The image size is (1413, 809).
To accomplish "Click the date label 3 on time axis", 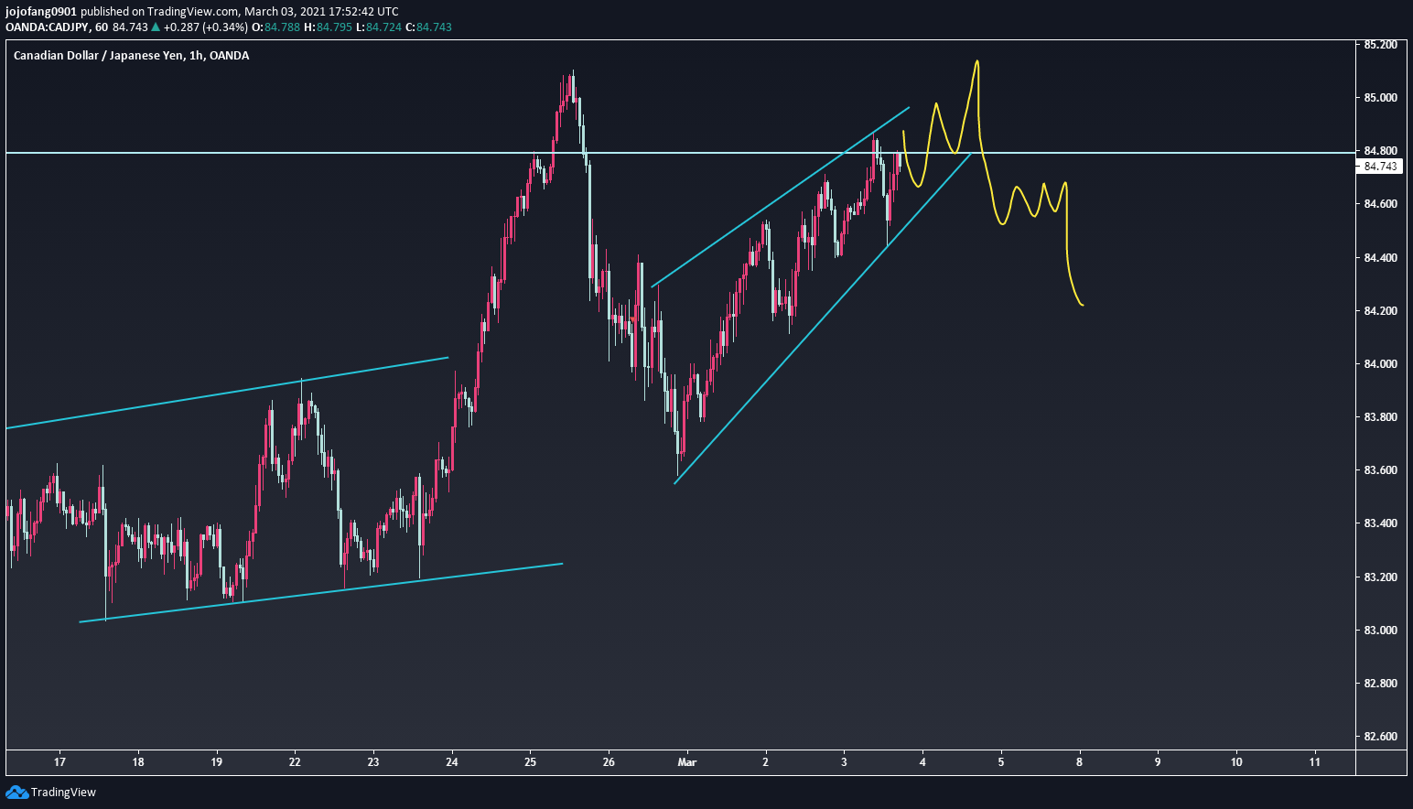I will pos(845,762).
